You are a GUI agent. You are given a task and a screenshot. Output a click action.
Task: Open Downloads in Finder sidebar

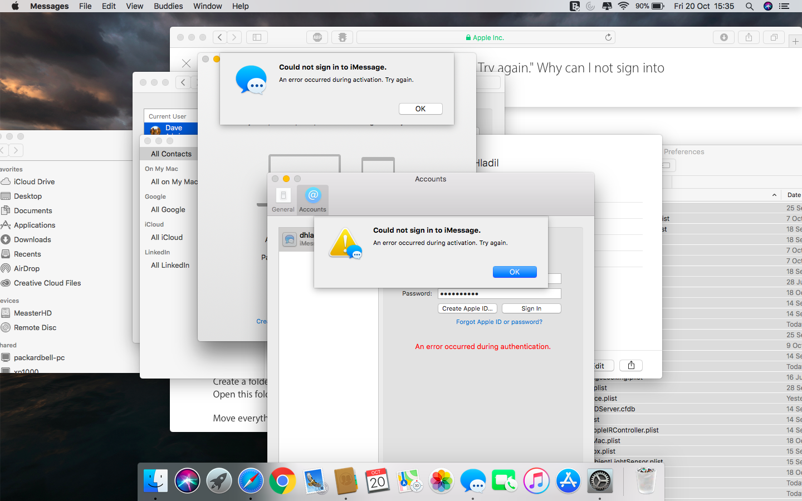pyautogui.click(x=32, y=239)
